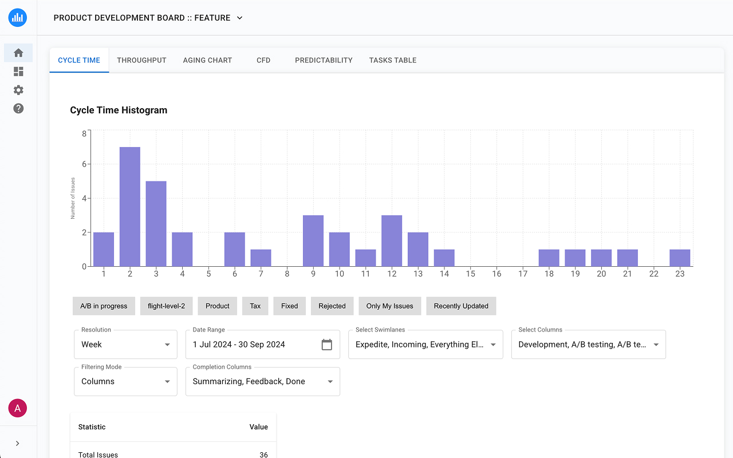Screen dimensions: 733x458
Task: Open the Help question mark icon
Action: (18, 108)
